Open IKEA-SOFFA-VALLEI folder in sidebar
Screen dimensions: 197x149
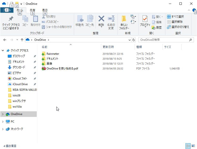tap(22, 90)
